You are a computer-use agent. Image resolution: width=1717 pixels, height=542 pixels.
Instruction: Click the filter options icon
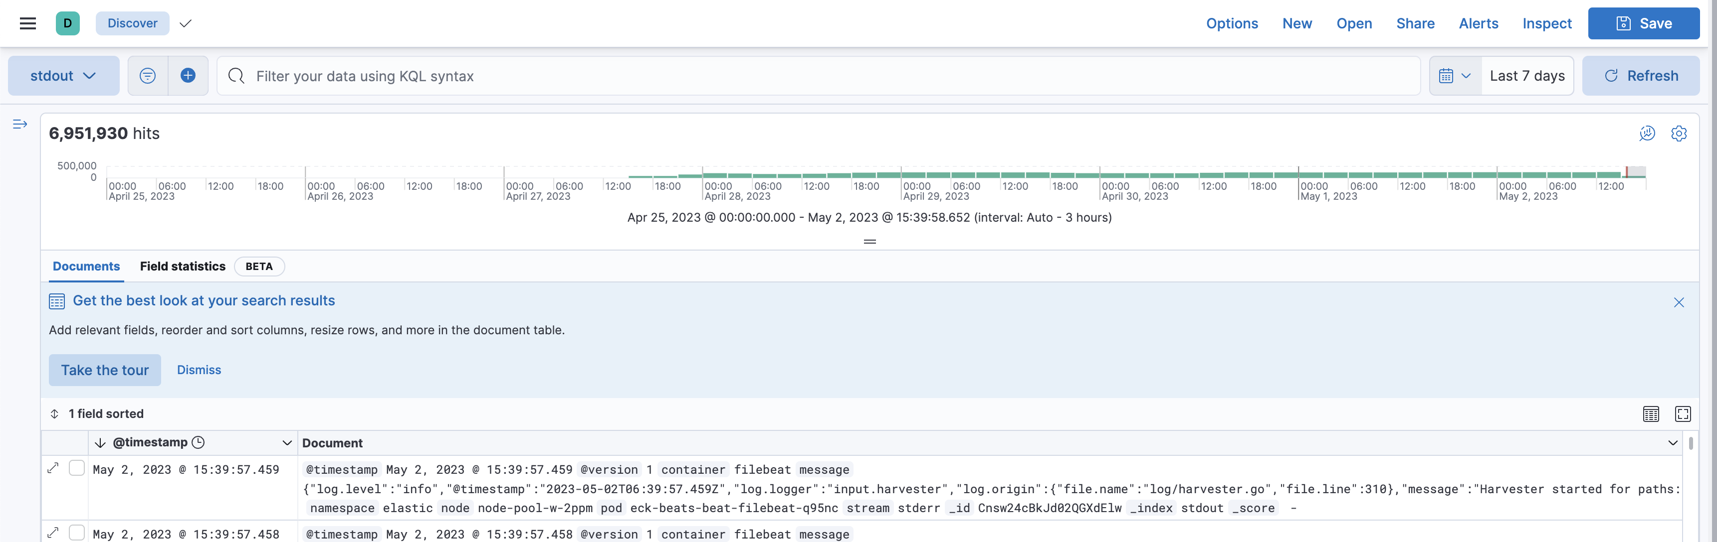tap(147, 76)
